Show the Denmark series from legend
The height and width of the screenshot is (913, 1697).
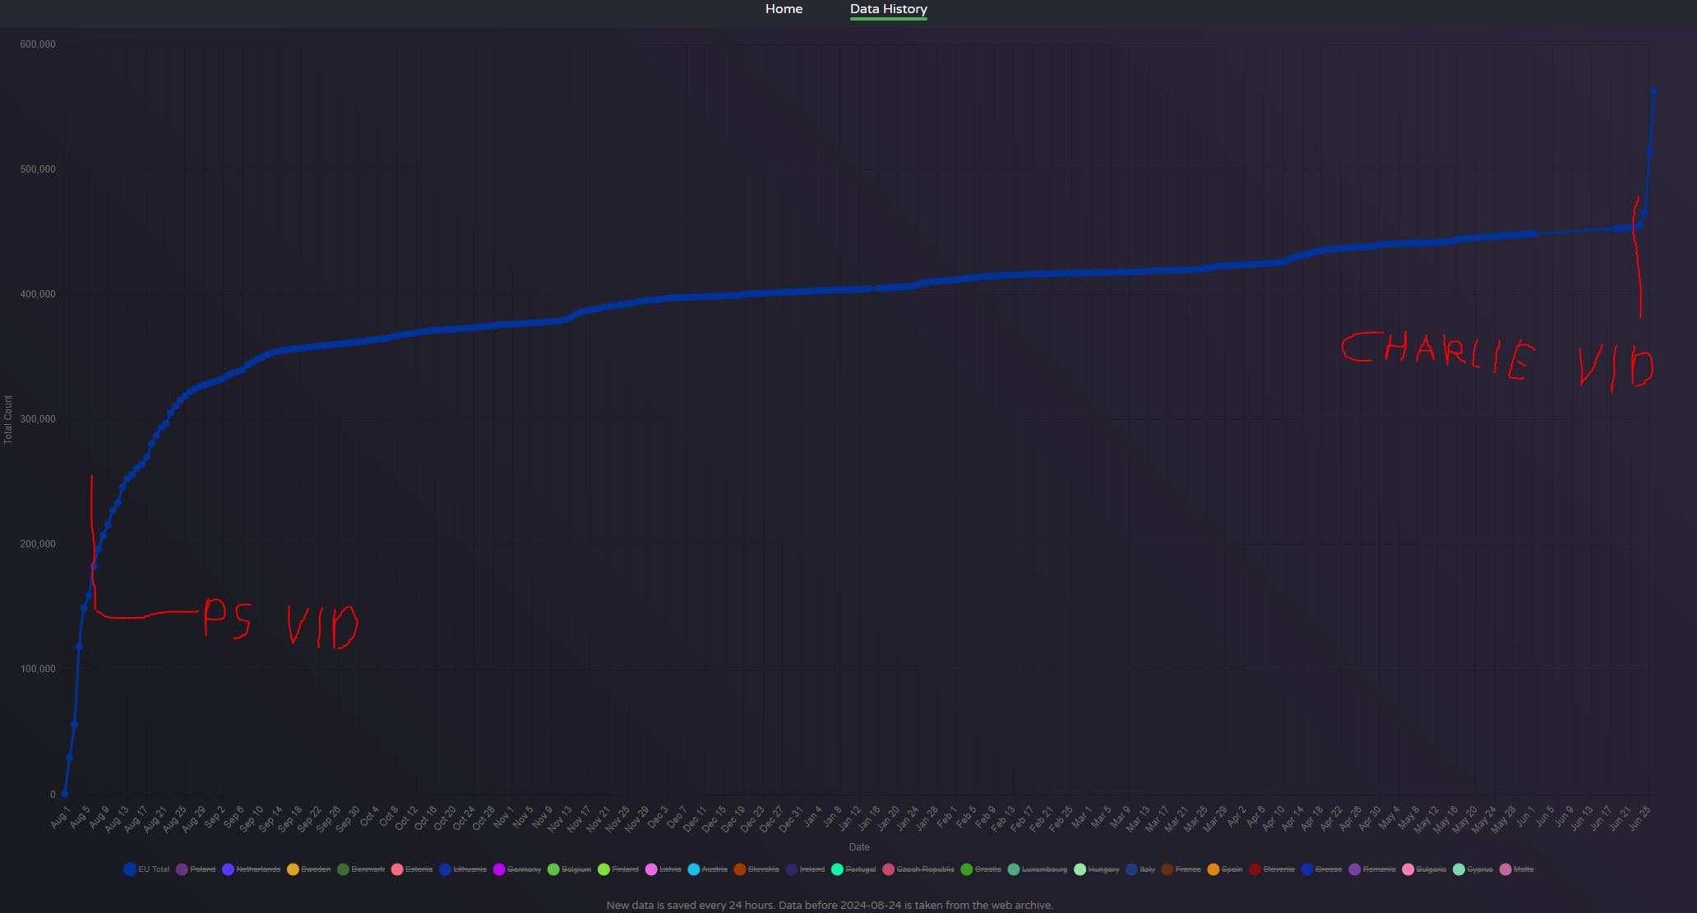coord(361,869)
